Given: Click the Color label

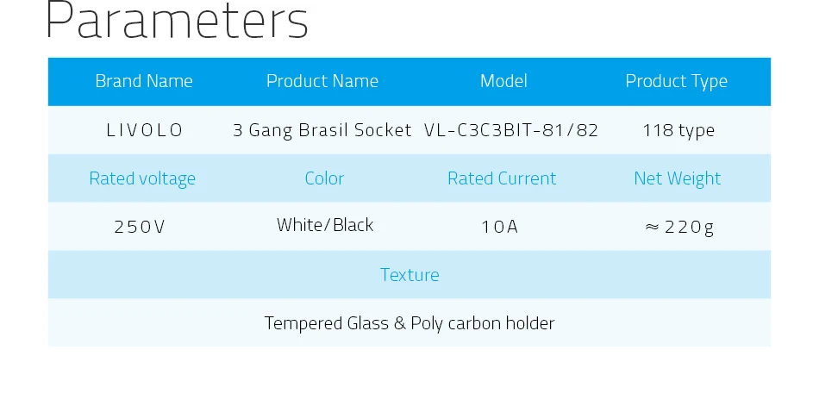Looking at the screenshot, I should tap(324, 178).
